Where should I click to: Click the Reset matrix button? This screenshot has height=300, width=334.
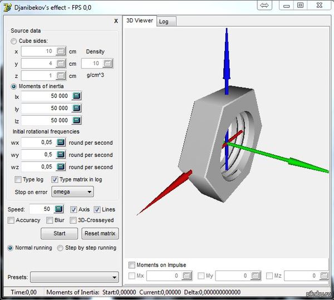click(100, 234)
